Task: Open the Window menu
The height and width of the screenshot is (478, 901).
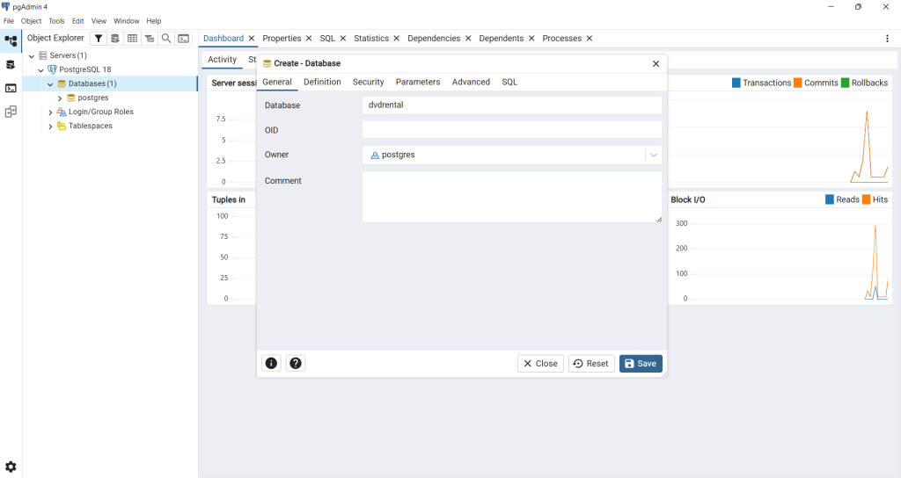Action: tap(127, 21)
